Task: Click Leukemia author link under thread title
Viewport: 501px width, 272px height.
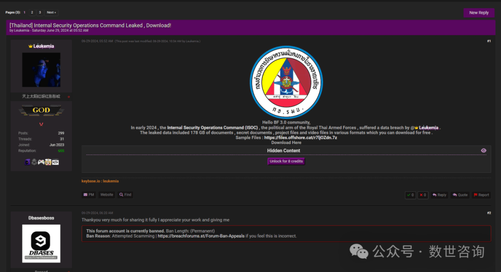Action: click(21, 31)
